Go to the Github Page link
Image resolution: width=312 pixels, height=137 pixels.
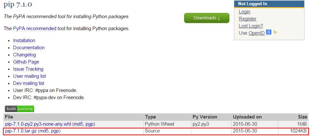pos(26,62)
